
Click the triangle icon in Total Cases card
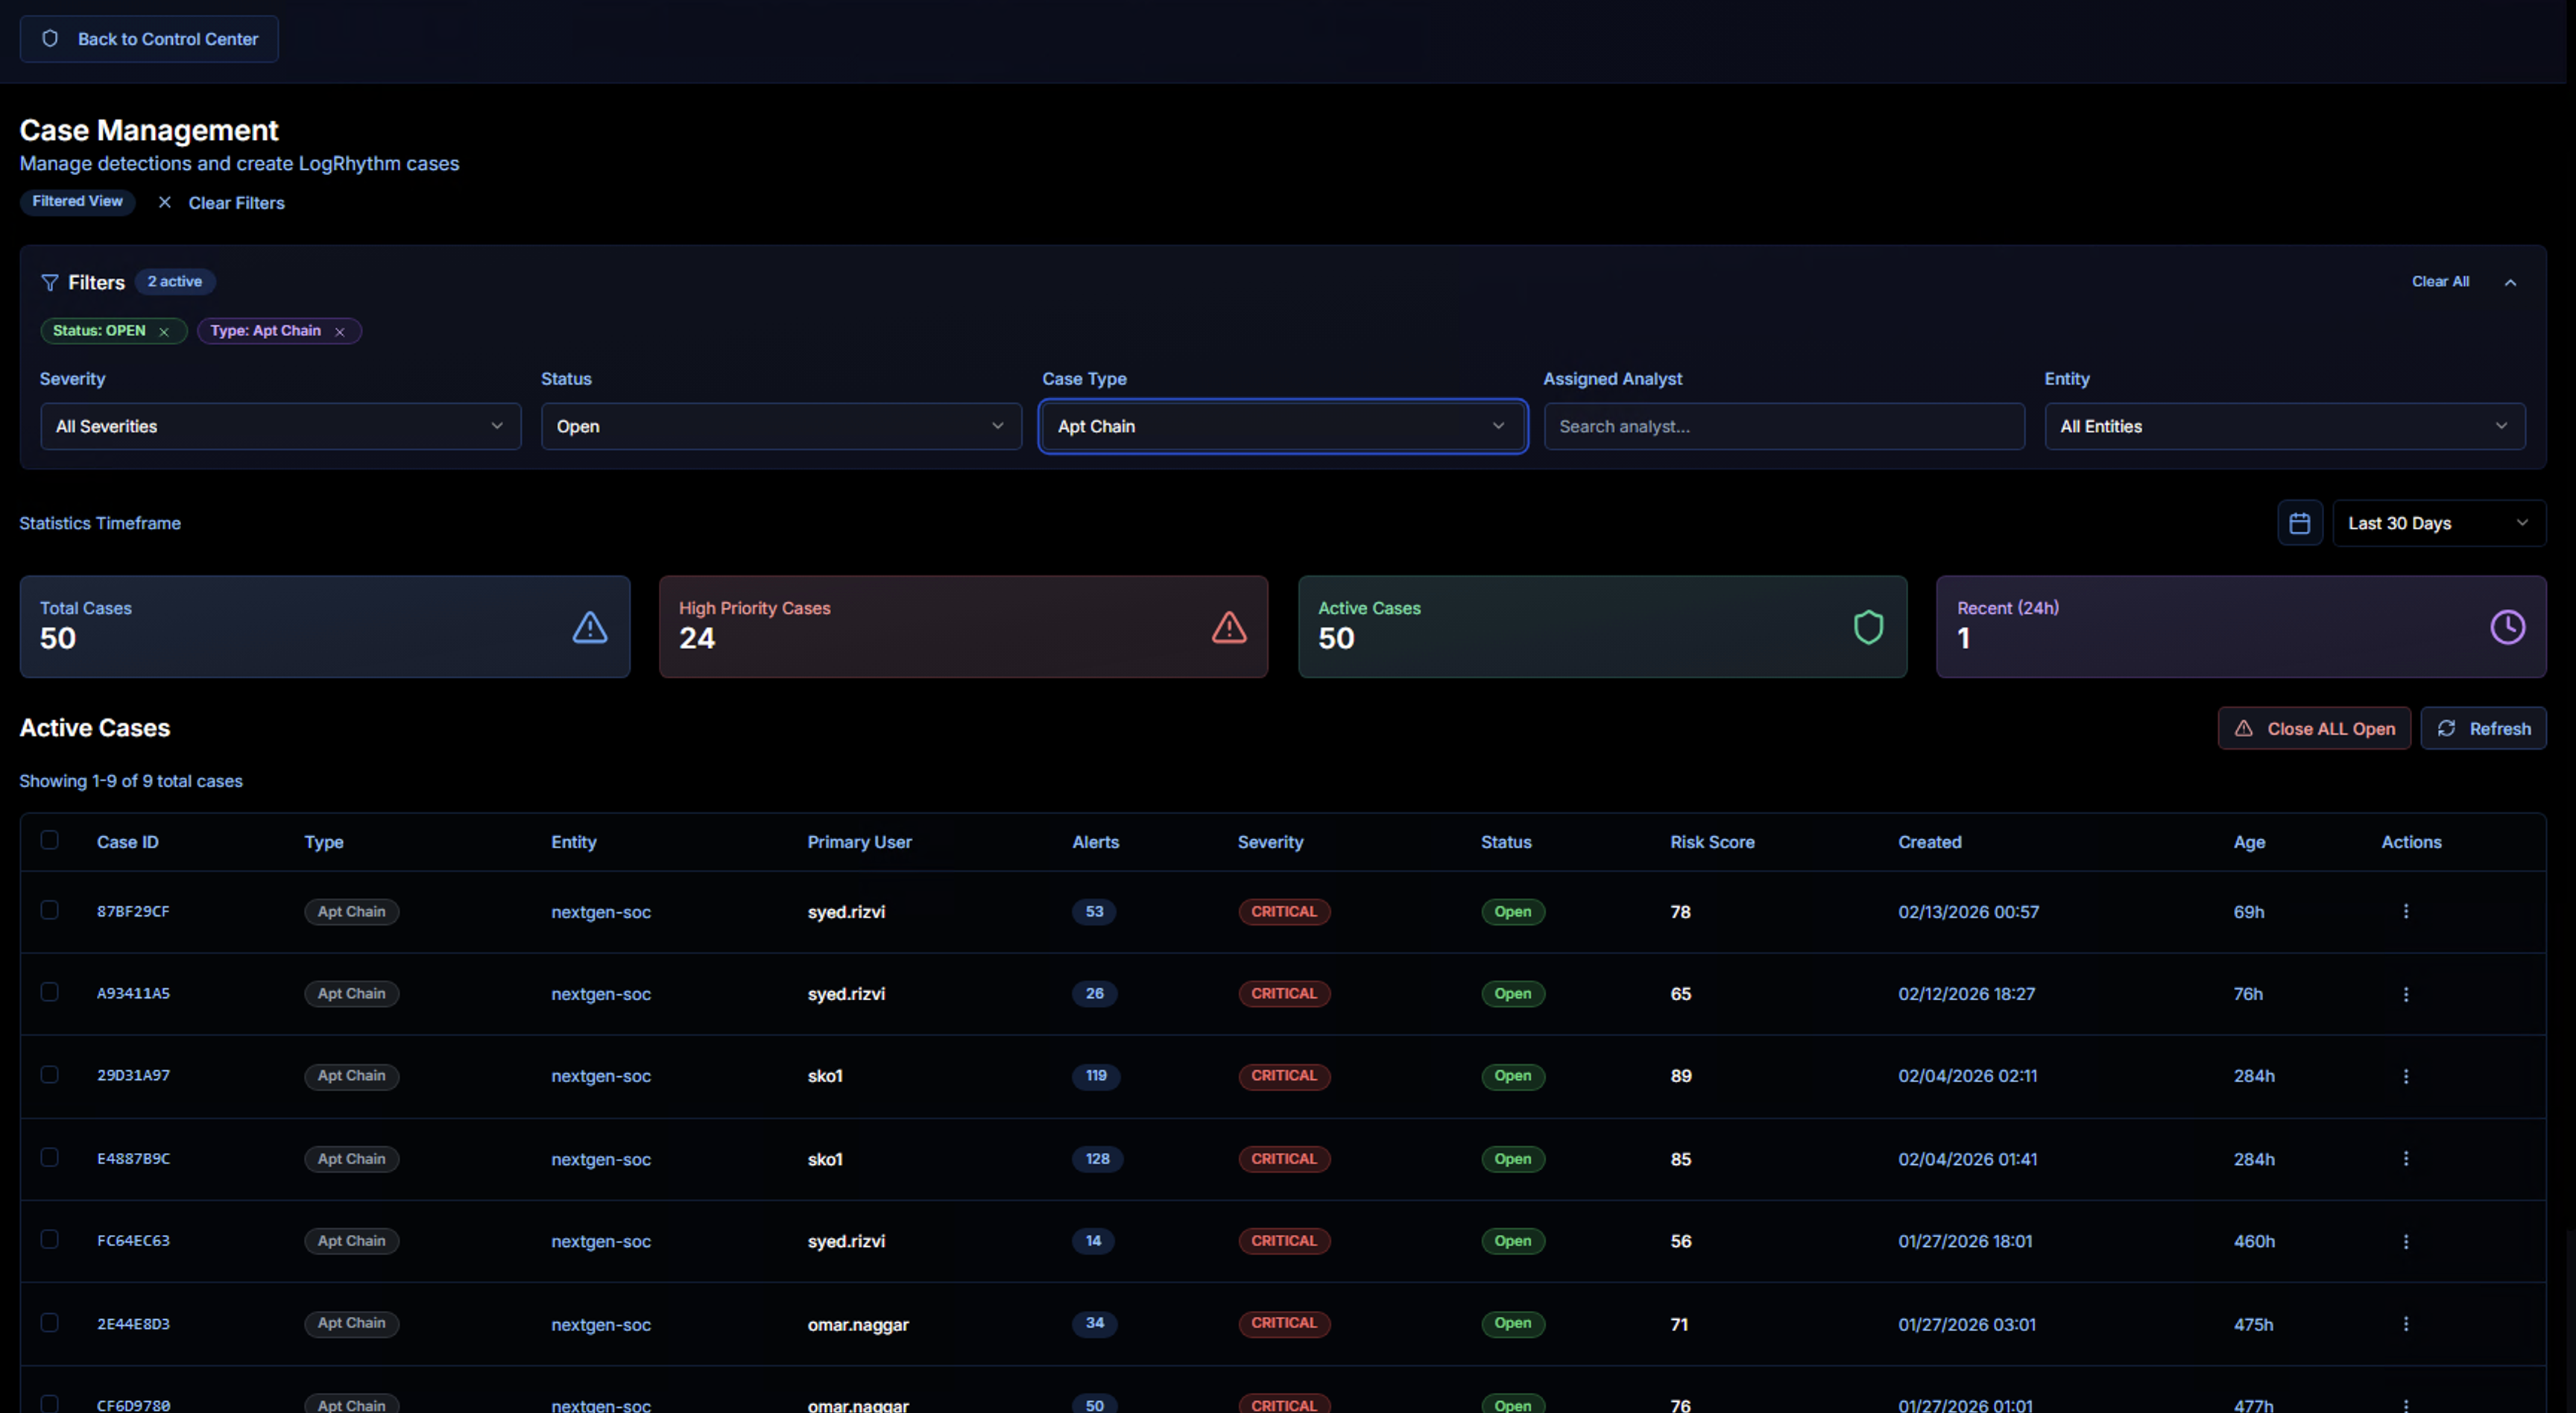coord(589,627)
